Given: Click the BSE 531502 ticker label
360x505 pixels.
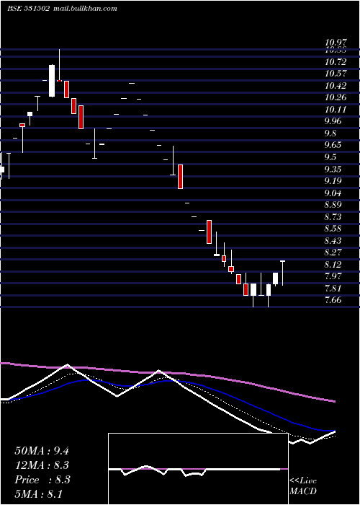Looking at the screenshot, I should tap(28, 9).
